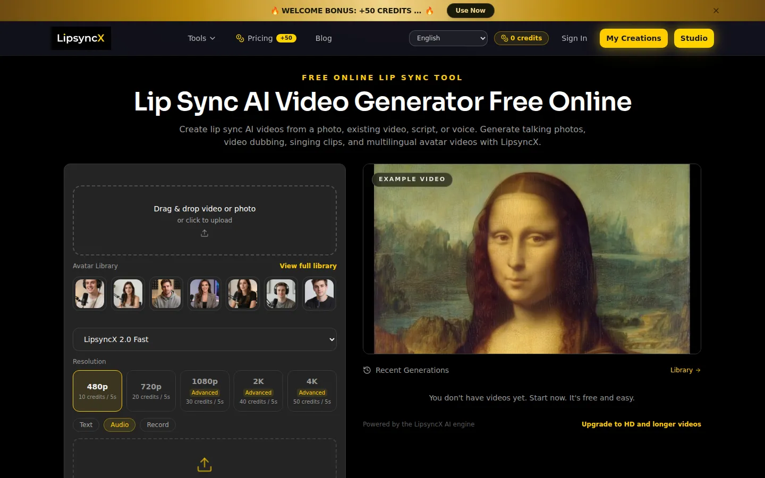Click the clock icon beside Recent Generations
Image resolution: width=765 pixels, height=478 pixels.
pos(367,370)
